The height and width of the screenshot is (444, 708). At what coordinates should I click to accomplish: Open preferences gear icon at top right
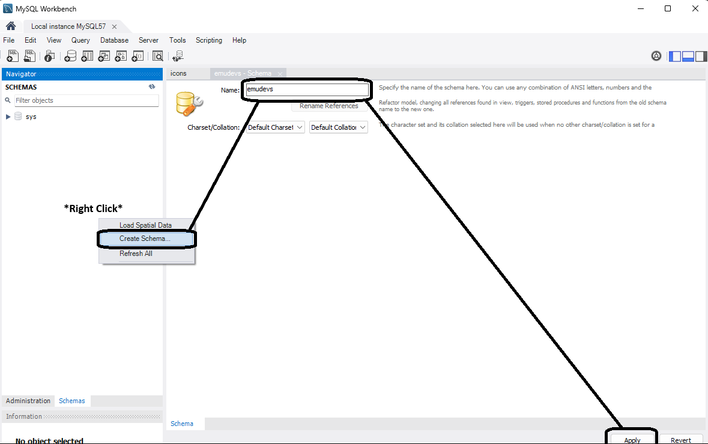pyautogui.click(x=656, y=56)
